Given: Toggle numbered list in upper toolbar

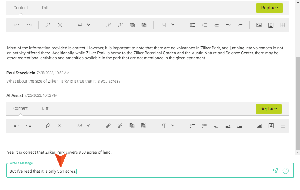Looking at the screenshot, I should (205, 25).
